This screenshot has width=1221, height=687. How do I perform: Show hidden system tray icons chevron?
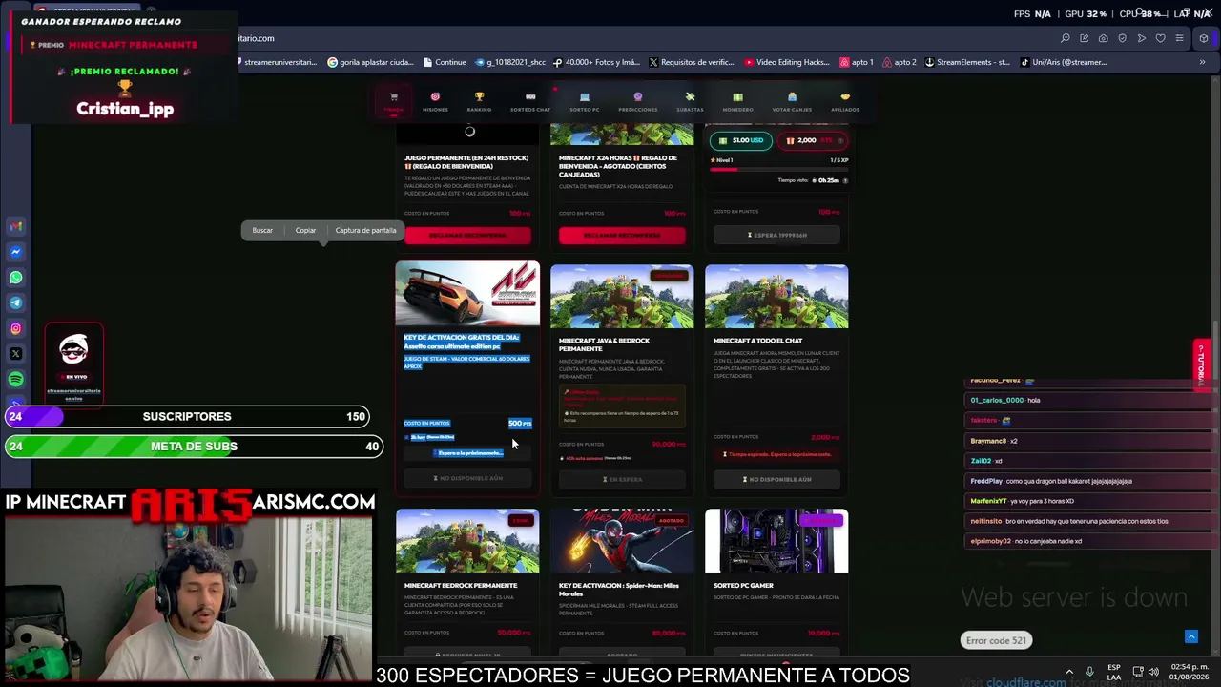pos(1068,672)
